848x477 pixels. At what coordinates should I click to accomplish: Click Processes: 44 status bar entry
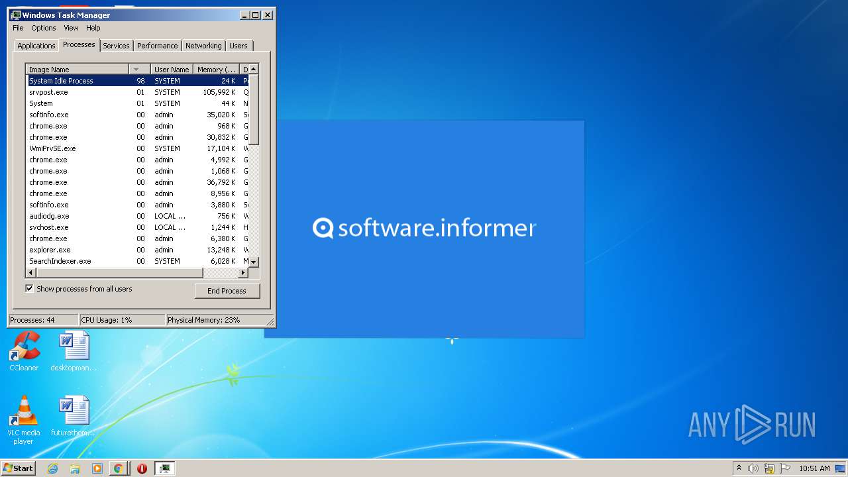pos(43,320)
